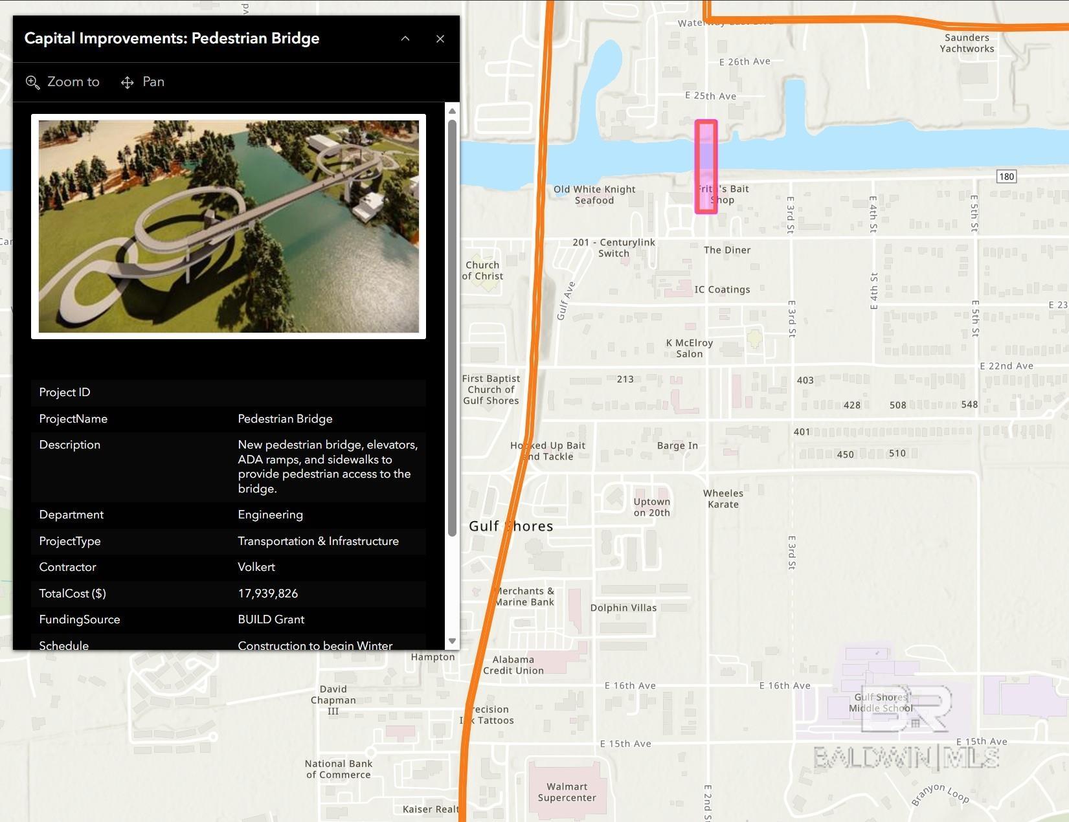Click the Dolphin Villas map label
This screenshot has height=822, width=1069.
tap(623, 608)
